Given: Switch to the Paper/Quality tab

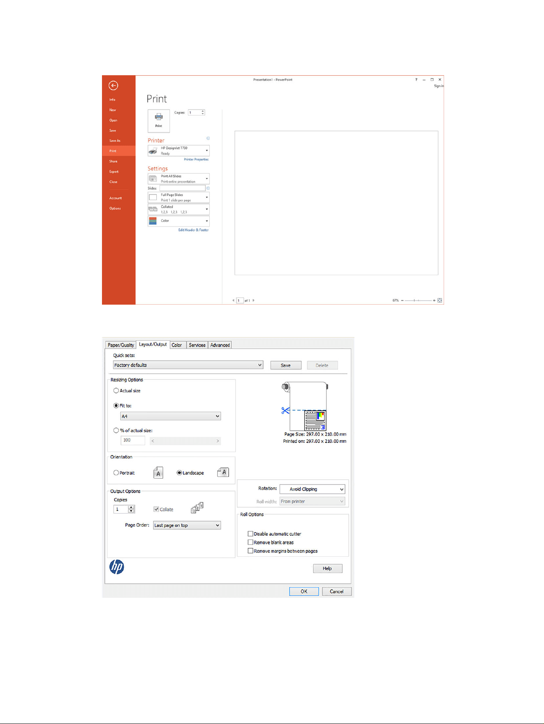Looking at the screenshot, I should pyautogui.click(x=121, y=345).
